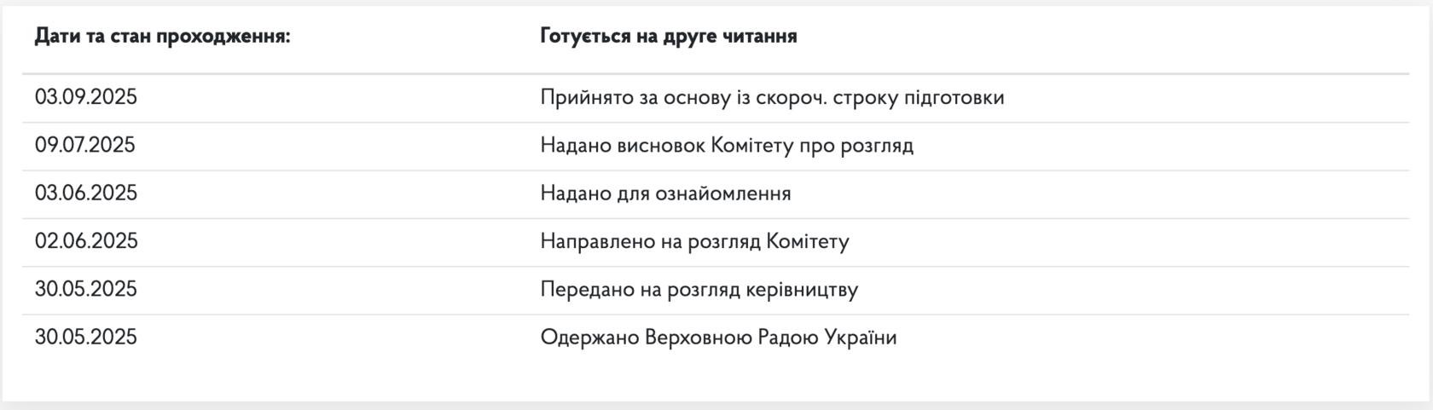Click the word 'підготовки' in first status row
Screen dimensions: 1433x410
pos(954,98)
